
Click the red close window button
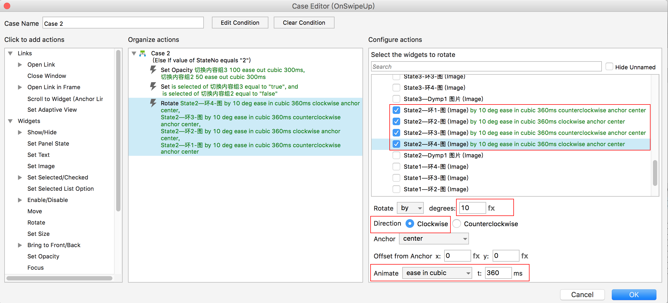click(x=7, y=6)
